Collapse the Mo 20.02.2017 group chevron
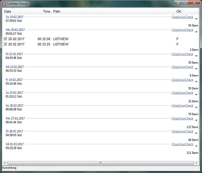This screenshot has width=202, height=173. pyautogui.click(x=196, y=32)
